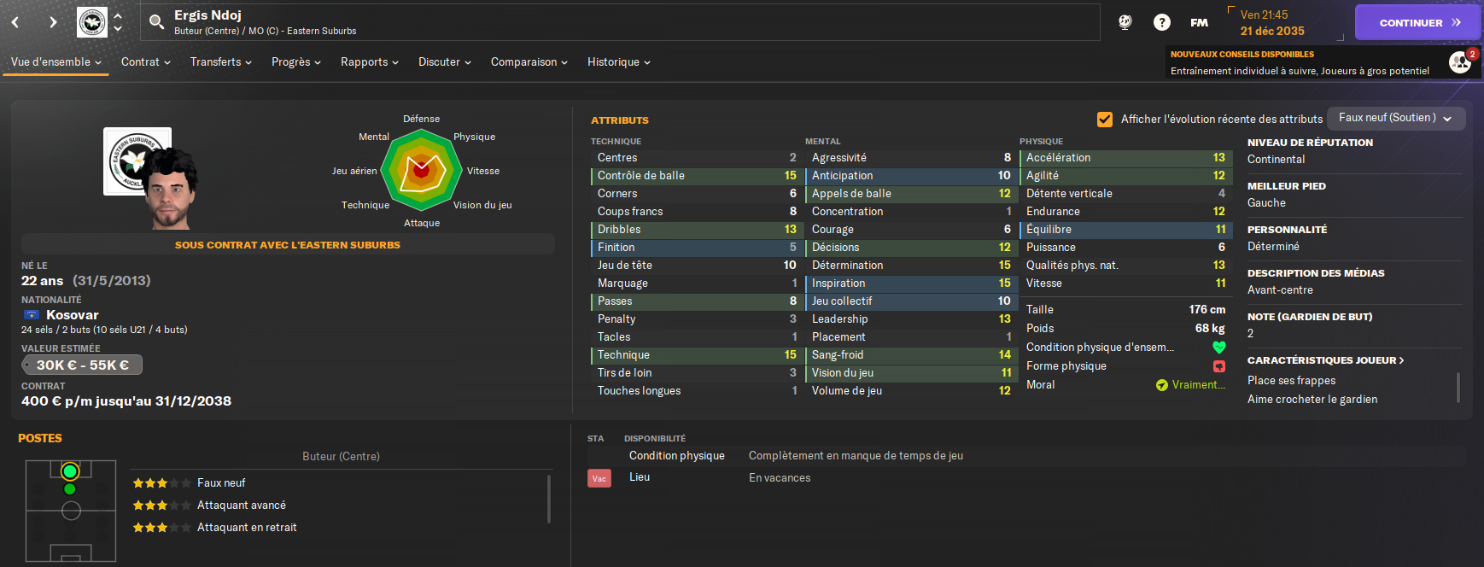Image resolution: width=1484 pixels, height=567 pixels.
Task: Go back with the left arrow icon
Action: point(15,22)
